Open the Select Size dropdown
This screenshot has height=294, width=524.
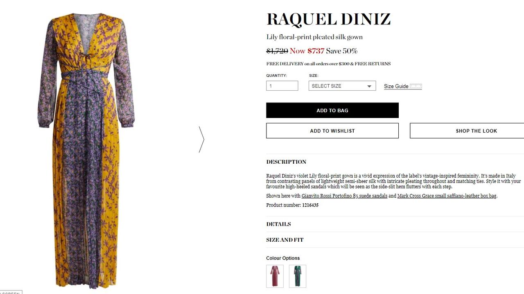342,86
